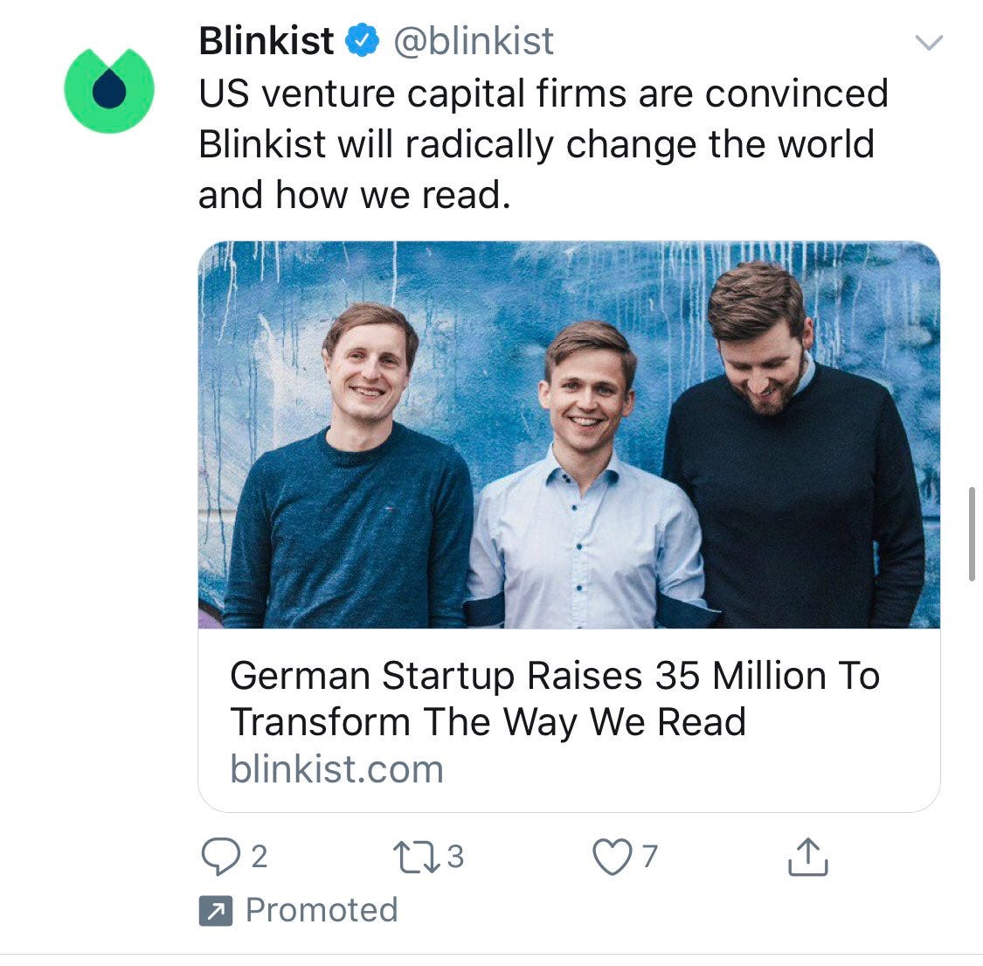Expand the tweet options chevron

tap(929, 43)
